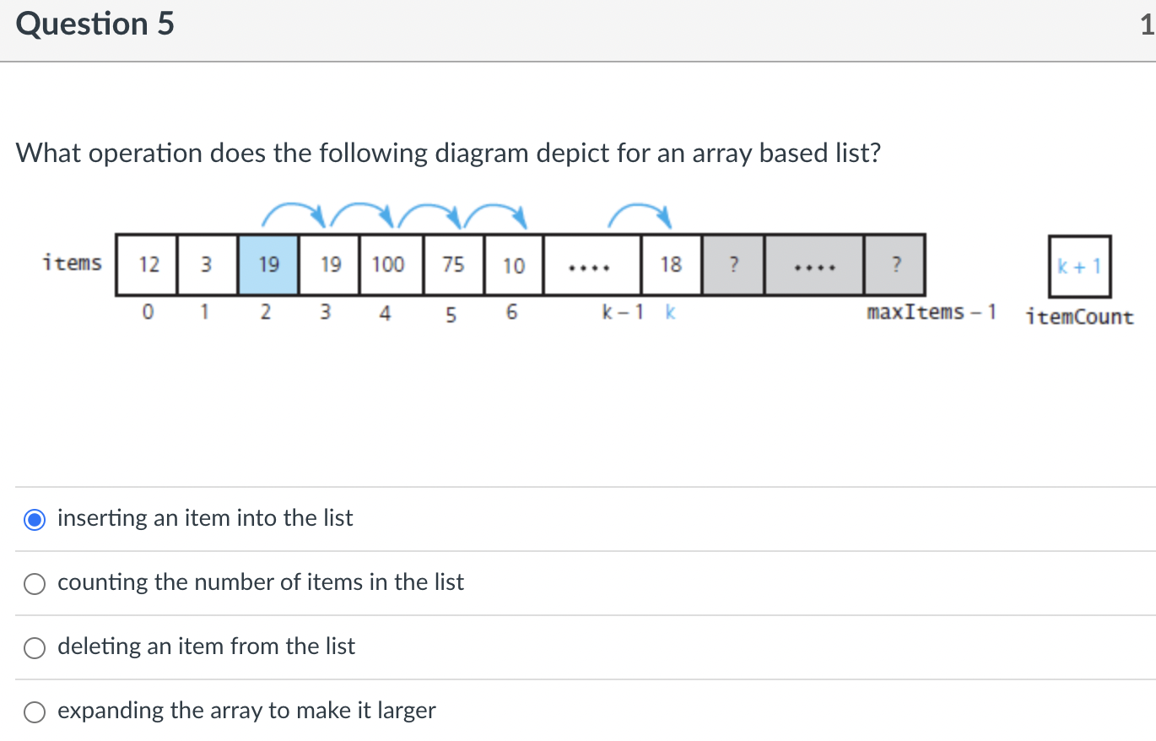This screenshot has width=1156, height=741.
Task: Pick "deleting an item from the list" radio button
Action: (35, 647)
